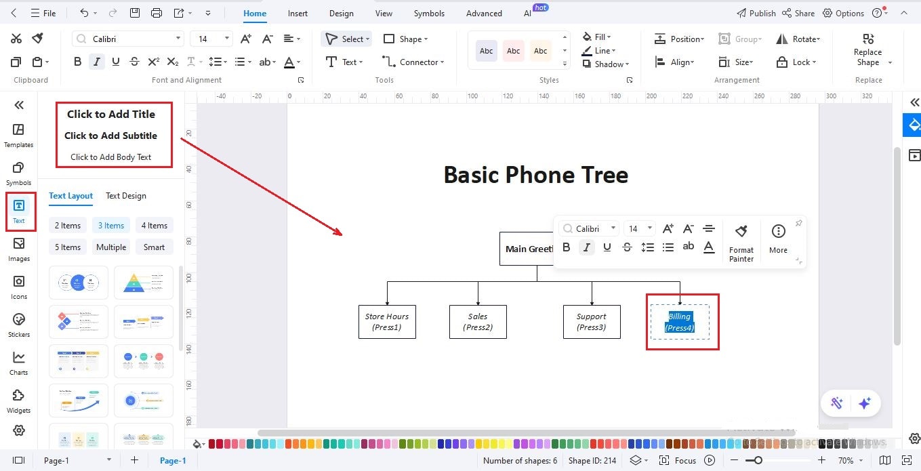Click Subscript icon in ribbon

coord(173,62)
